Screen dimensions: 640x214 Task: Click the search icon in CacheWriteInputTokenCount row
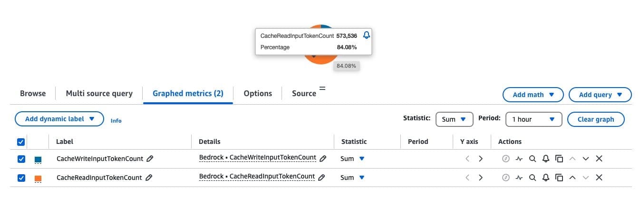[x=533, y=159]
